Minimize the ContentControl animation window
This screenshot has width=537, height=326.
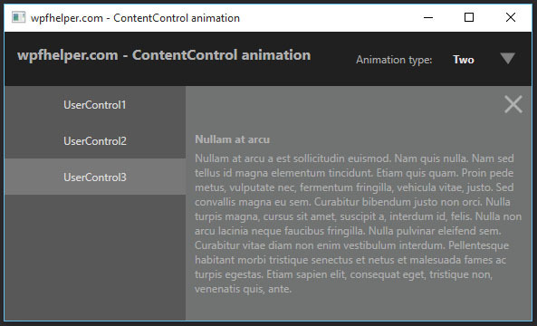click(x=428, y=17)
